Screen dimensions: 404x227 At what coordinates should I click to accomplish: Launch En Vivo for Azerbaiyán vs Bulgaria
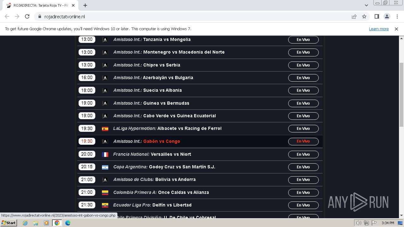click(303, 78)
